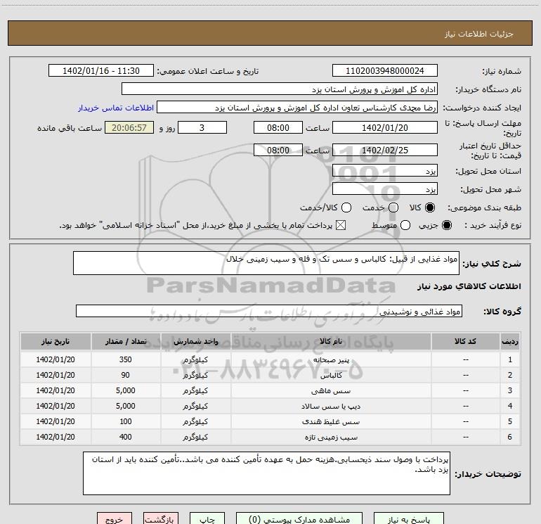
Task: Click the quantity 350 cell
Action: 126,359
